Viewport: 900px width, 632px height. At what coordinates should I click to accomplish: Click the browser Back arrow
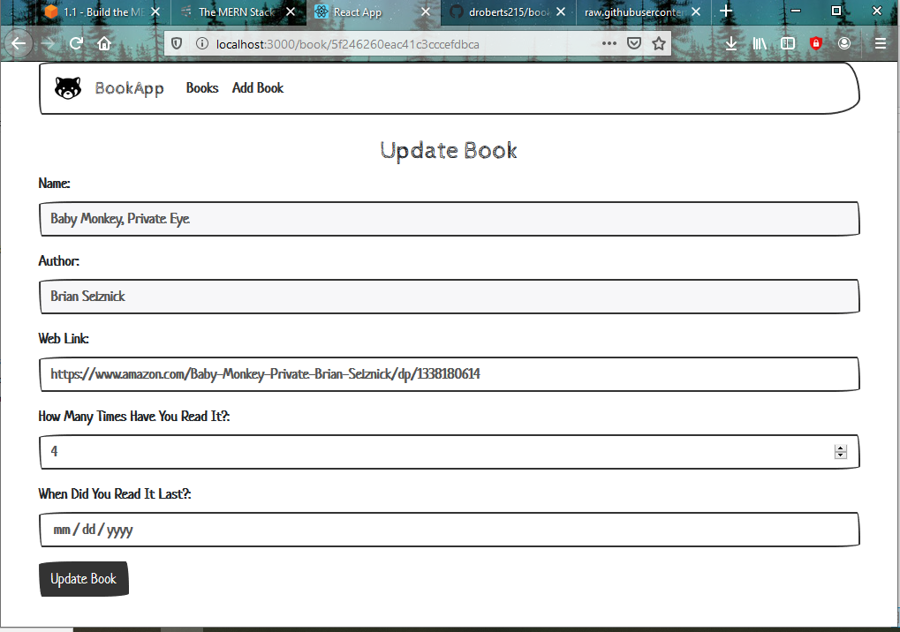(19, 43)
